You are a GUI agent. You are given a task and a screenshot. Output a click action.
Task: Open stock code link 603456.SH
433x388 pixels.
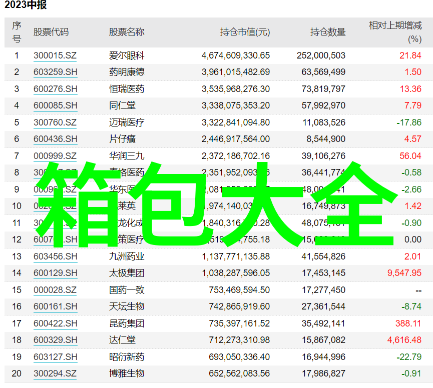55,256
